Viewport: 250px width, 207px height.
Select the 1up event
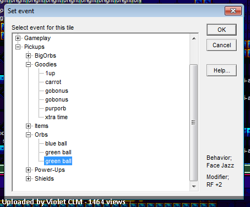[x=50, y=73]
